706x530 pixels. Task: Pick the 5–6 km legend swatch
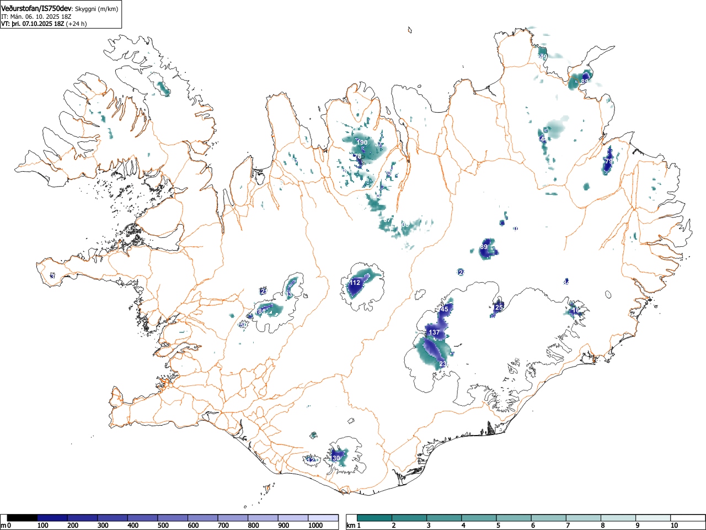click(x=515, y=518)
